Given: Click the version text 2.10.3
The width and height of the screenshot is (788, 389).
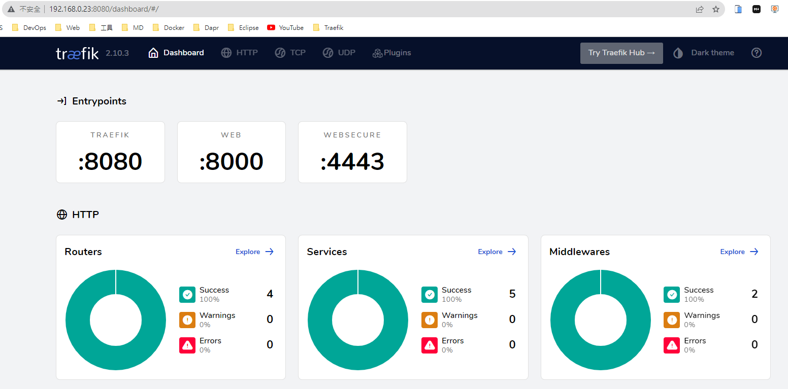Looking at the screenshot, I should point(117,53).
